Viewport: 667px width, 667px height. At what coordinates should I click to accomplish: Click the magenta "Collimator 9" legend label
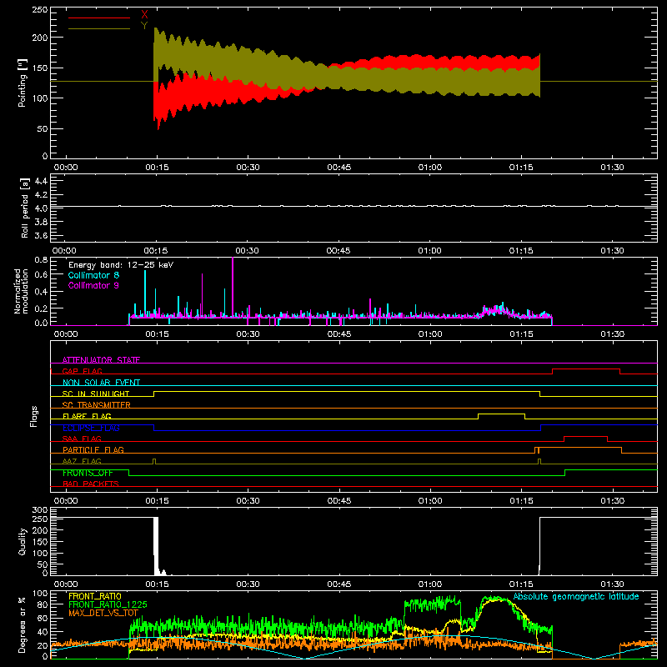pyautogui.click(x=93, y=285)
